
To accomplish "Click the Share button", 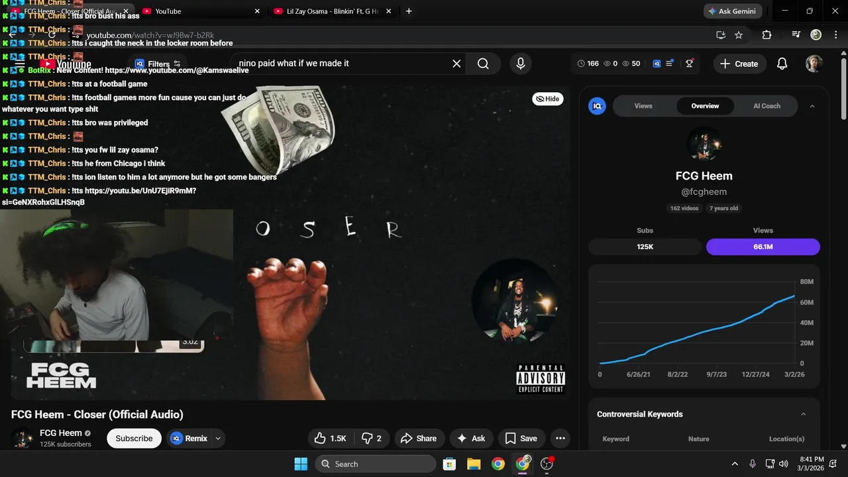I will coord(419,438).
